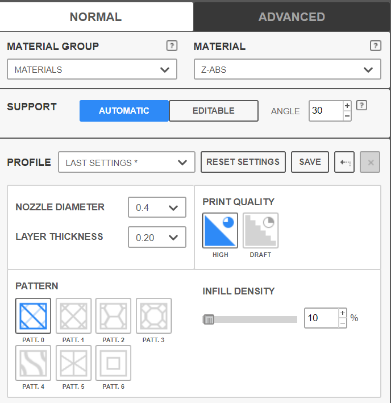The height and width of the screenshot is (403, 391).
Task: Choose the PATT. 4 wavy pattern
Action: (33, 363)
